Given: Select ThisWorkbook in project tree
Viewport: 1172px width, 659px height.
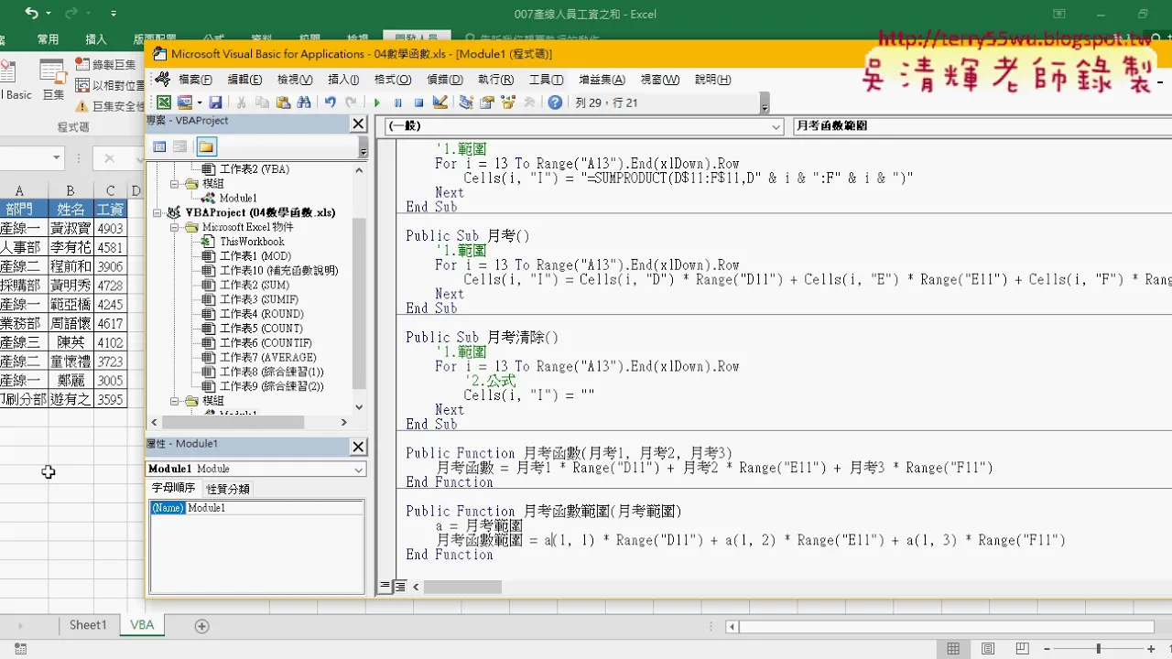Looking at the screenshot, I should [252, 242].
